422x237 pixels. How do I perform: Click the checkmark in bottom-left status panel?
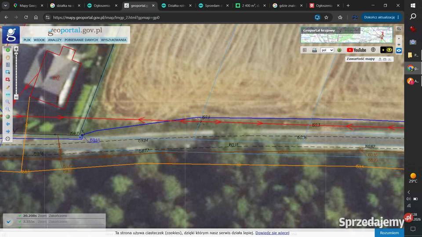(9, 222)
